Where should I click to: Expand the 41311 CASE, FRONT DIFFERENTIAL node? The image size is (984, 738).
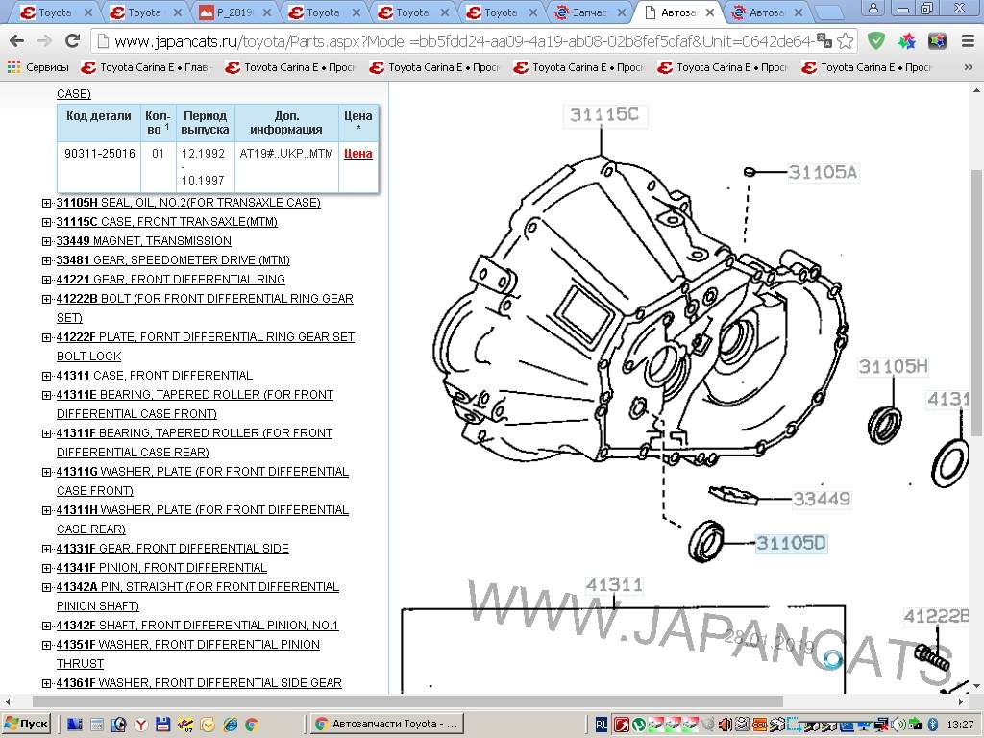click(47, 376)
